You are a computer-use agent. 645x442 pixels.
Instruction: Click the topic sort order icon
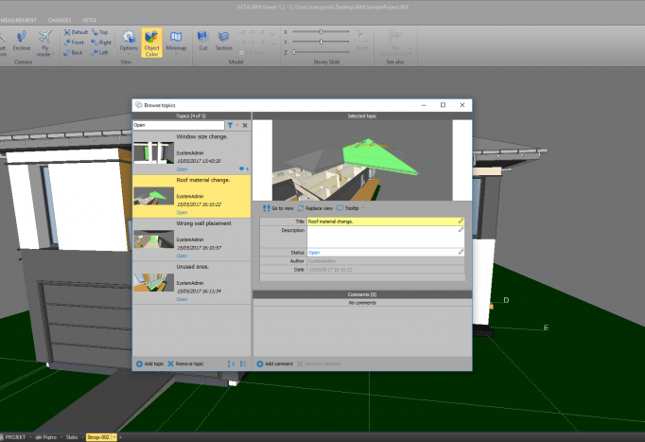click(x=231, y=363)
